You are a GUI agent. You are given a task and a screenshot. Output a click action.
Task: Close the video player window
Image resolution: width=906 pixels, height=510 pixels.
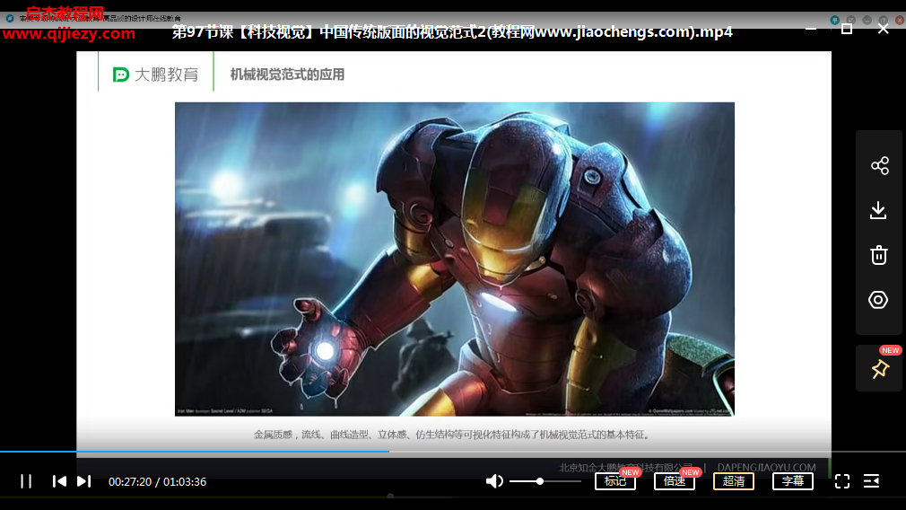click(884, 29)
